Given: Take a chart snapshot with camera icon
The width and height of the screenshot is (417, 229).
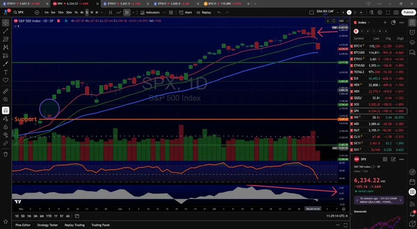Looking at the screenshot, I should tap(396, 12).
